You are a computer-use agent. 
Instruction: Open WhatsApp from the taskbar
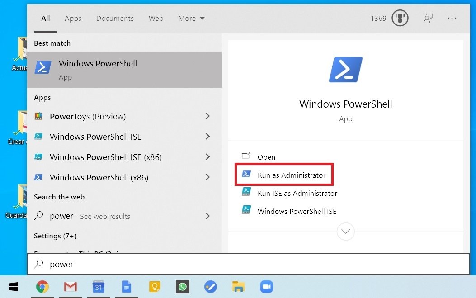coord(183,287)
